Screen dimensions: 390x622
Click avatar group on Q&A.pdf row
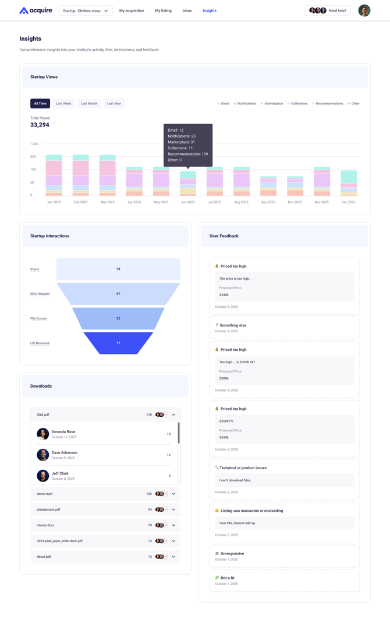tap(161, 414)
